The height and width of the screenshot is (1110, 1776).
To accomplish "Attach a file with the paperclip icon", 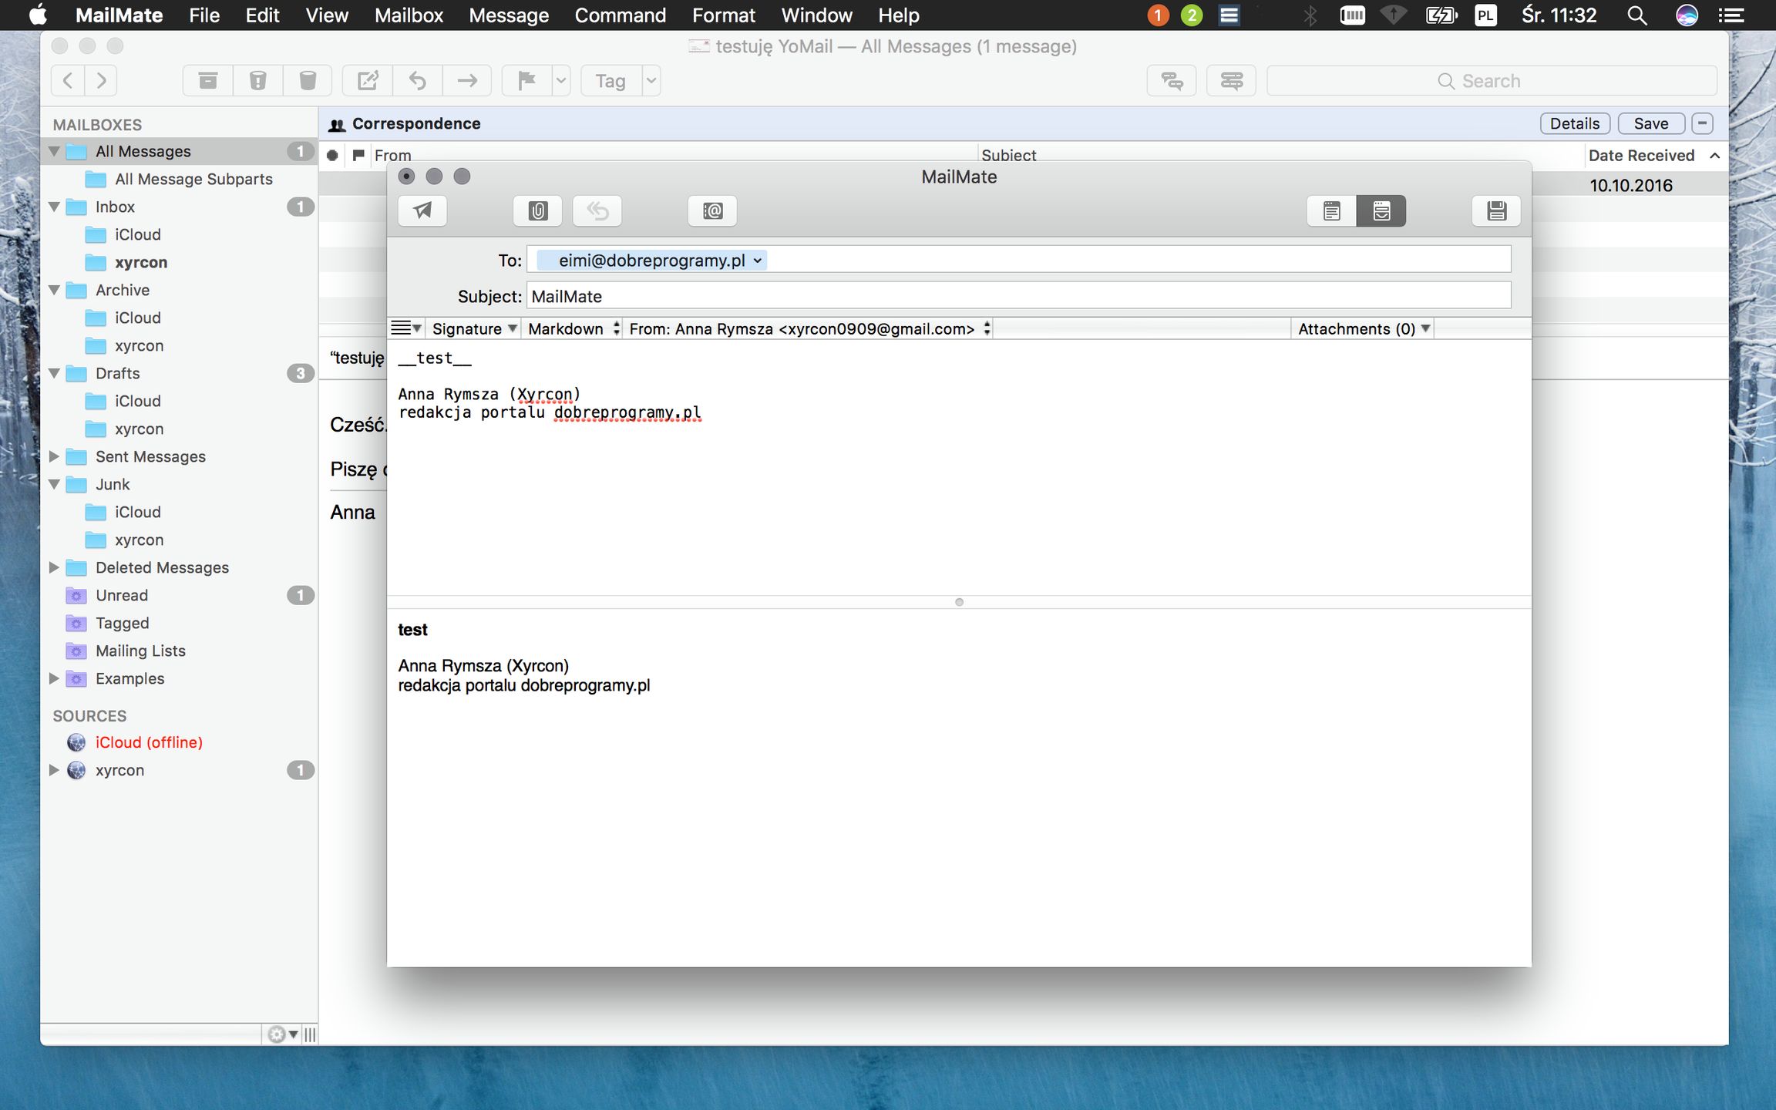I will coord(537,210).
